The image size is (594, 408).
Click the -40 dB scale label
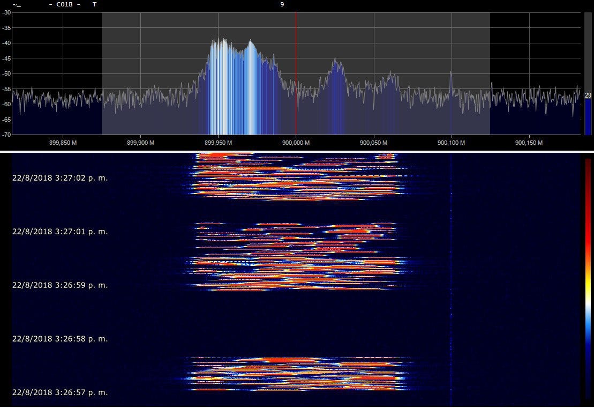pyautogui.click(x=6, y=43)
